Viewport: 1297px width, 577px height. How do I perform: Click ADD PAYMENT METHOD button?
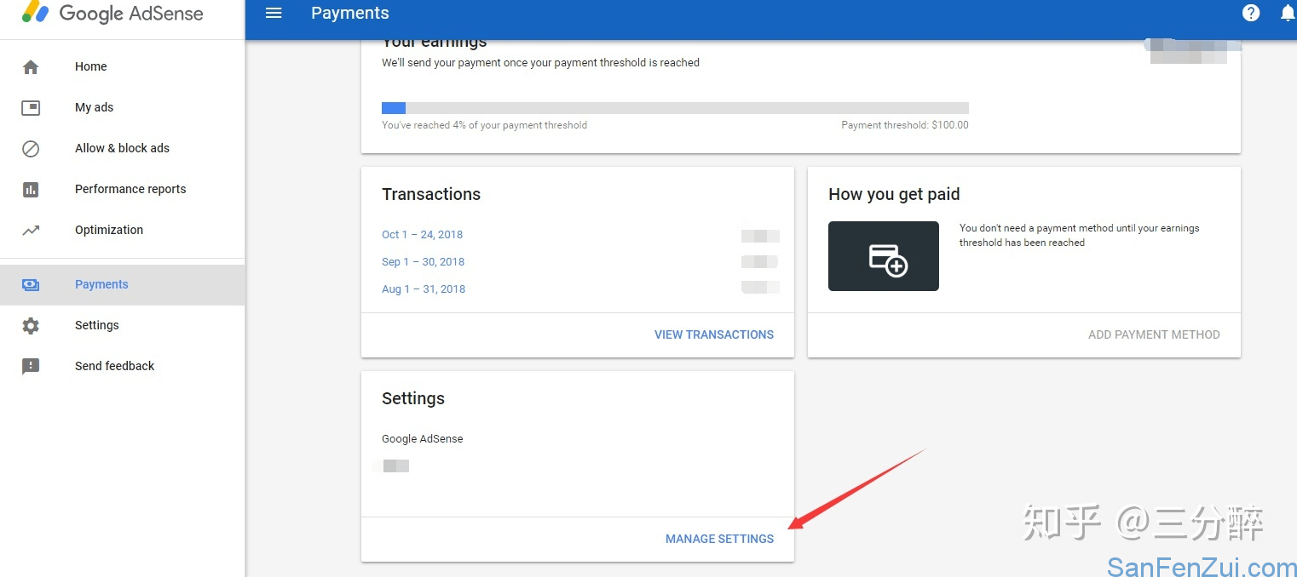[1154, 334]
